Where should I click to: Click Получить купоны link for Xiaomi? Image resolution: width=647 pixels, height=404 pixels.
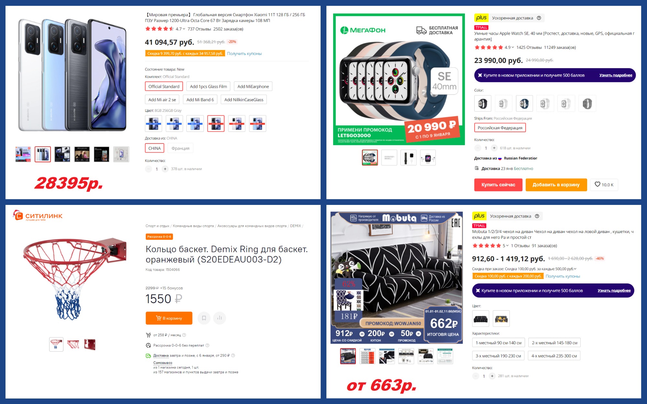tap(244, 54)
